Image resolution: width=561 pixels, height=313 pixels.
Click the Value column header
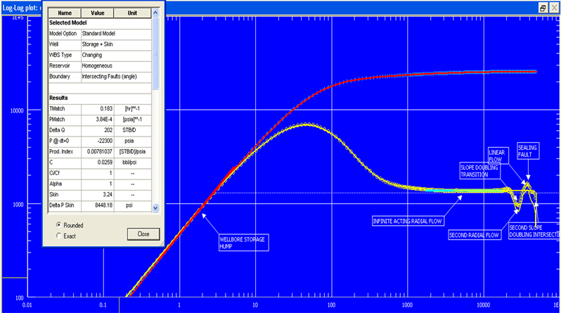(97, 13)
